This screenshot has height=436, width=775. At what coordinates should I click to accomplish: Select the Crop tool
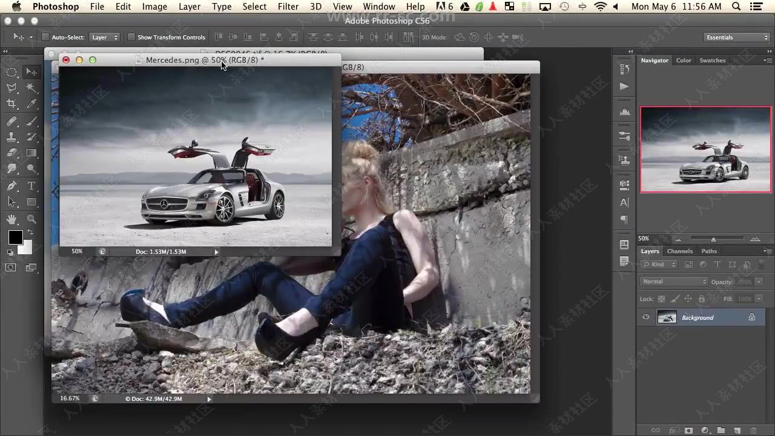[x=12, y=104]
